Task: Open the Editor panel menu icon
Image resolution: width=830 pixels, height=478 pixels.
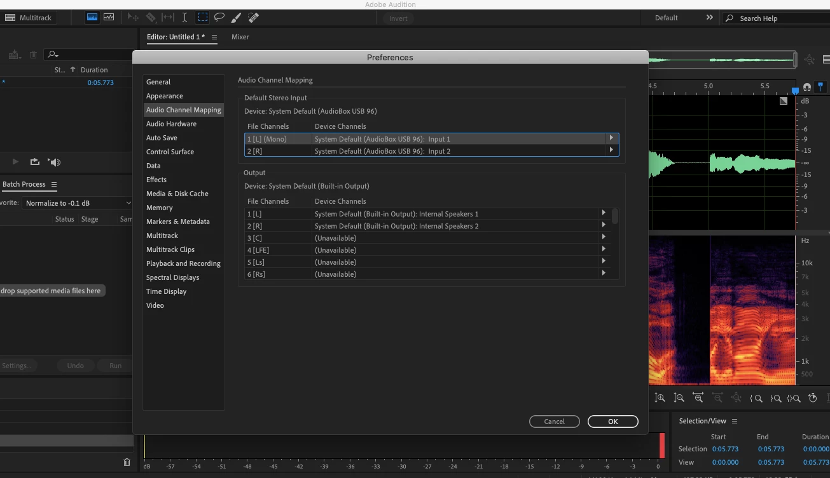Action: [214, 37]
